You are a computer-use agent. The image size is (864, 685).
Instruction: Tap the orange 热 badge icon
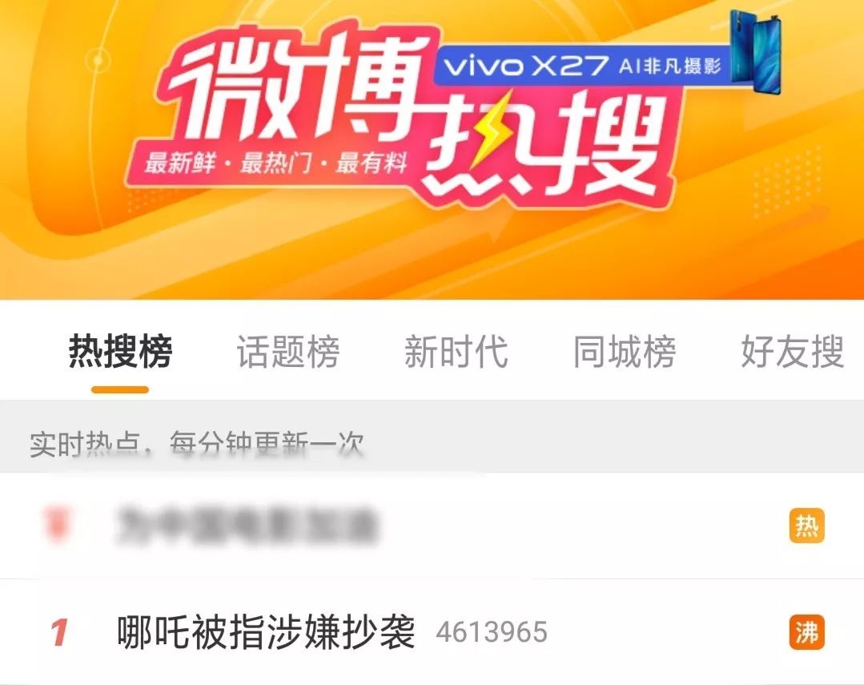[806, 526]
